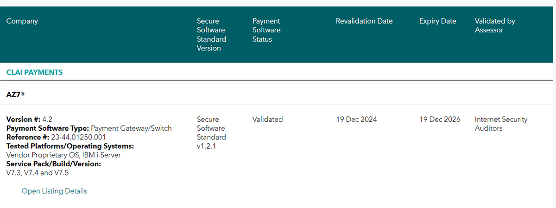Click the CLAI PAYMENTS company heading

[x=34, y=72]
